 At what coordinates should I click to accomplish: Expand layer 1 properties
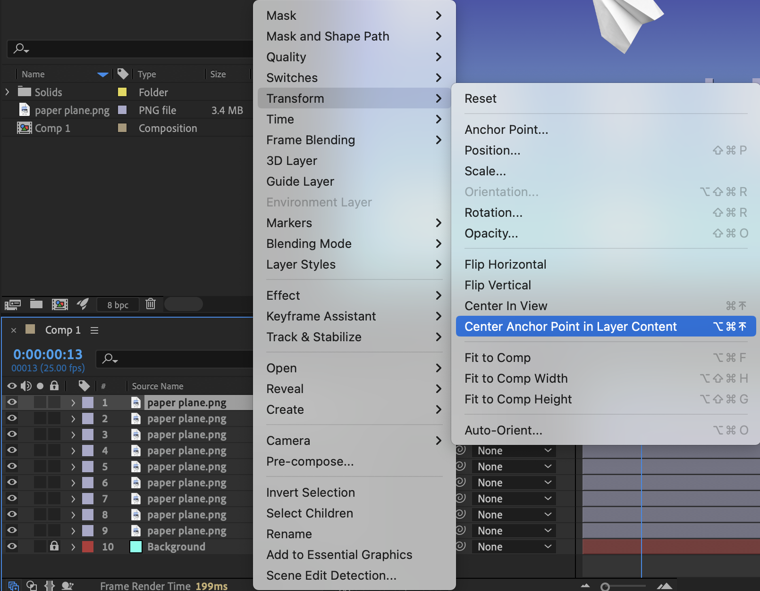click(73, 402)
